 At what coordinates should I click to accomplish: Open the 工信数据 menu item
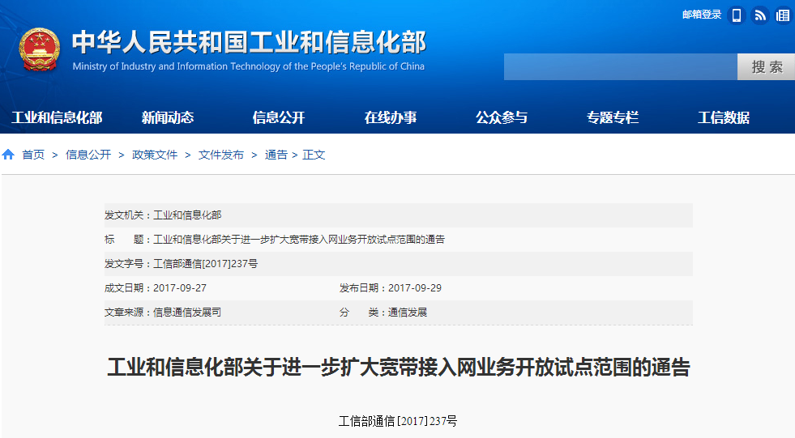[x=724, y=117]
